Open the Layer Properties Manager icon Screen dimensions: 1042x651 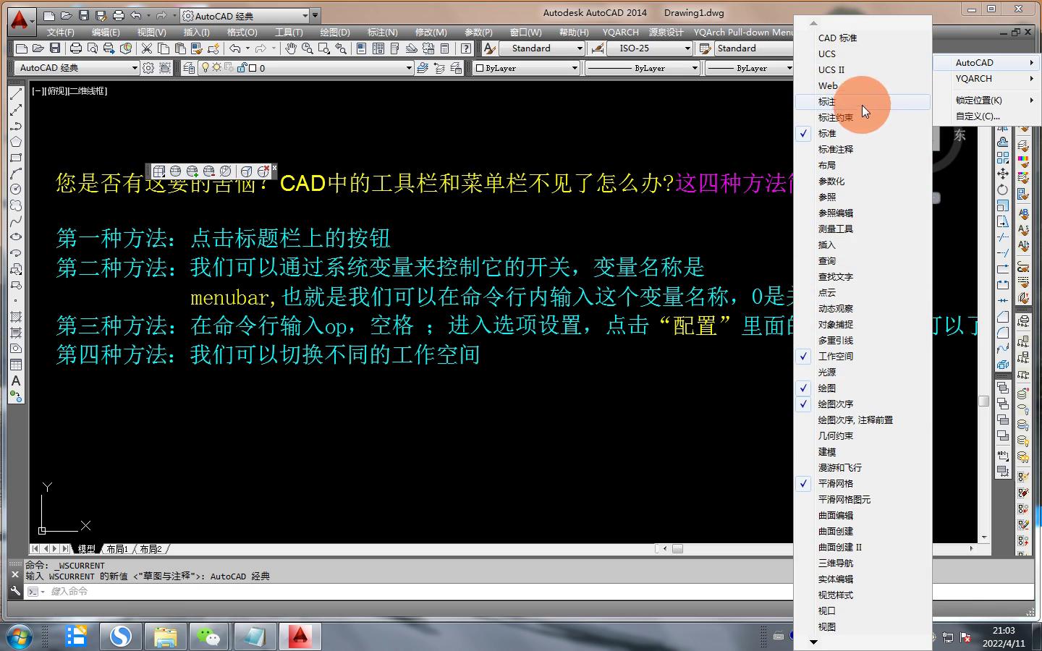pos(189,68)
